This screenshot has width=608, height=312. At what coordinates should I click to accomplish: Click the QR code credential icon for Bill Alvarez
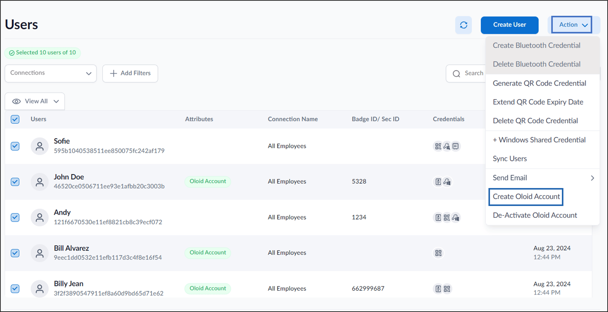[x=438, y=253]
